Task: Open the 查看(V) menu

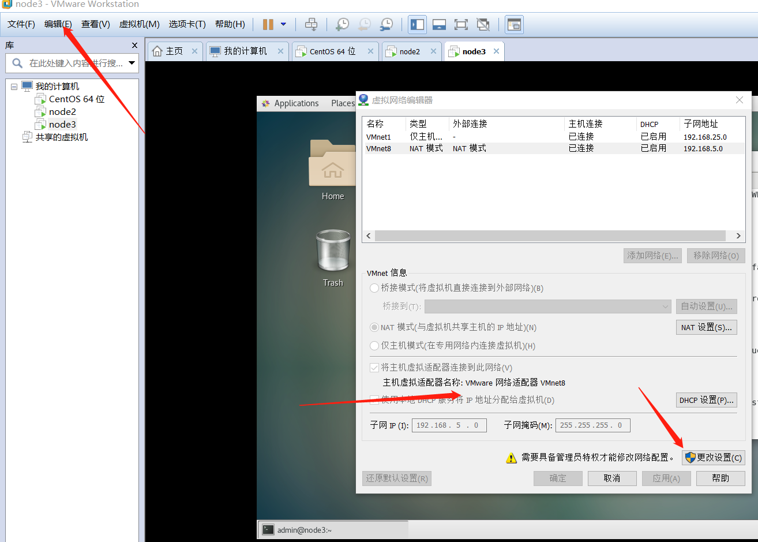Action: [x=96, y=24]
